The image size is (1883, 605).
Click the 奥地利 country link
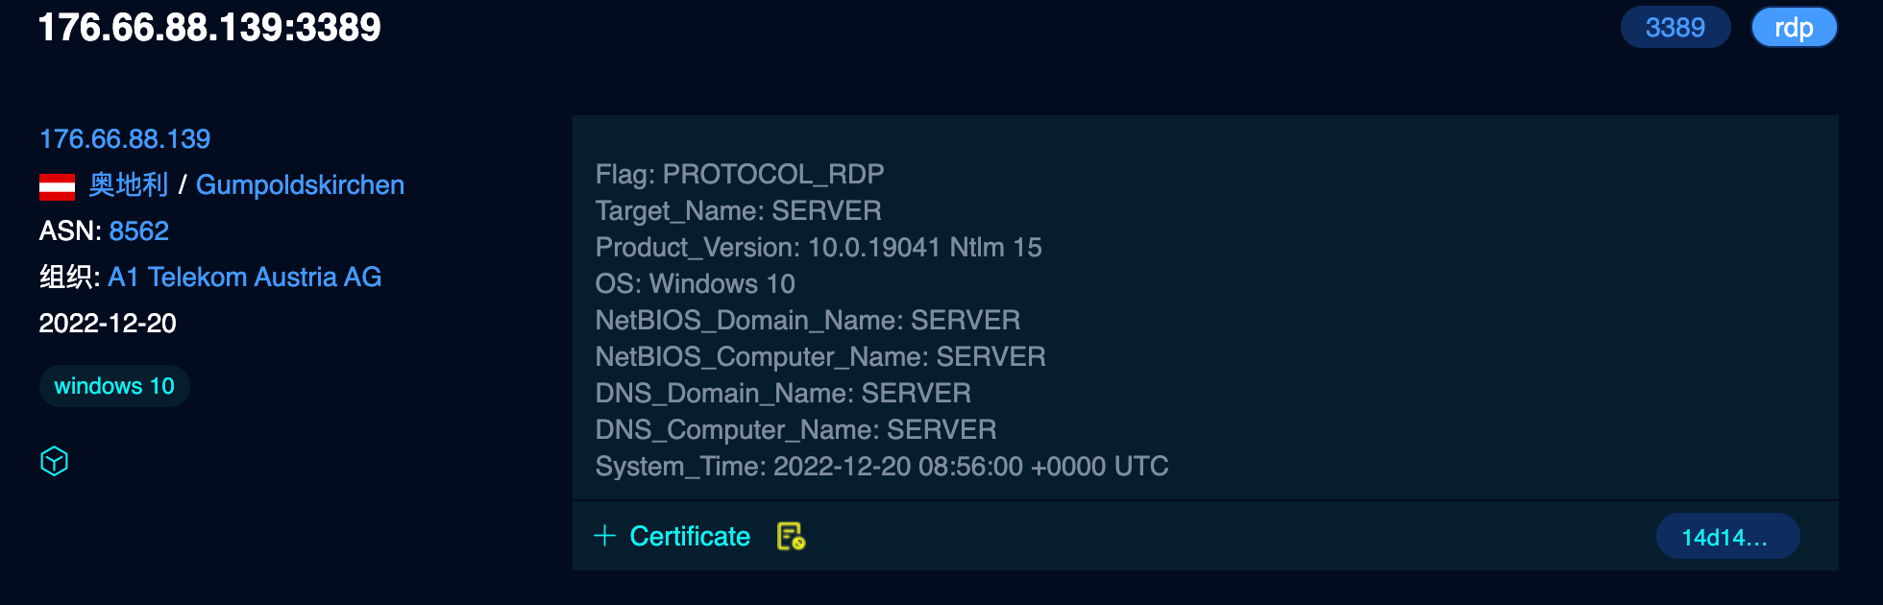point(129,184)
